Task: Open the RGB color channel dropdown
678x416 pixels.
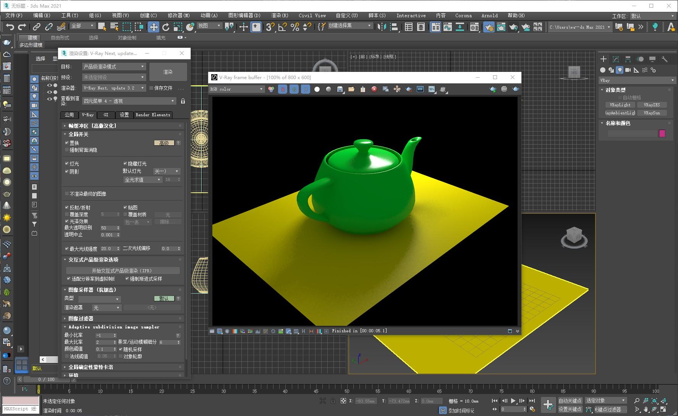Action: point(236,89)
